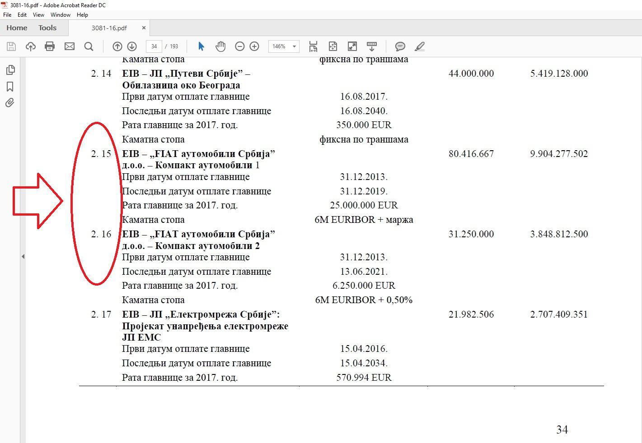Click the row number 2. 16
Viewport: 642px width, 443px height.
(x=101, y=234)
